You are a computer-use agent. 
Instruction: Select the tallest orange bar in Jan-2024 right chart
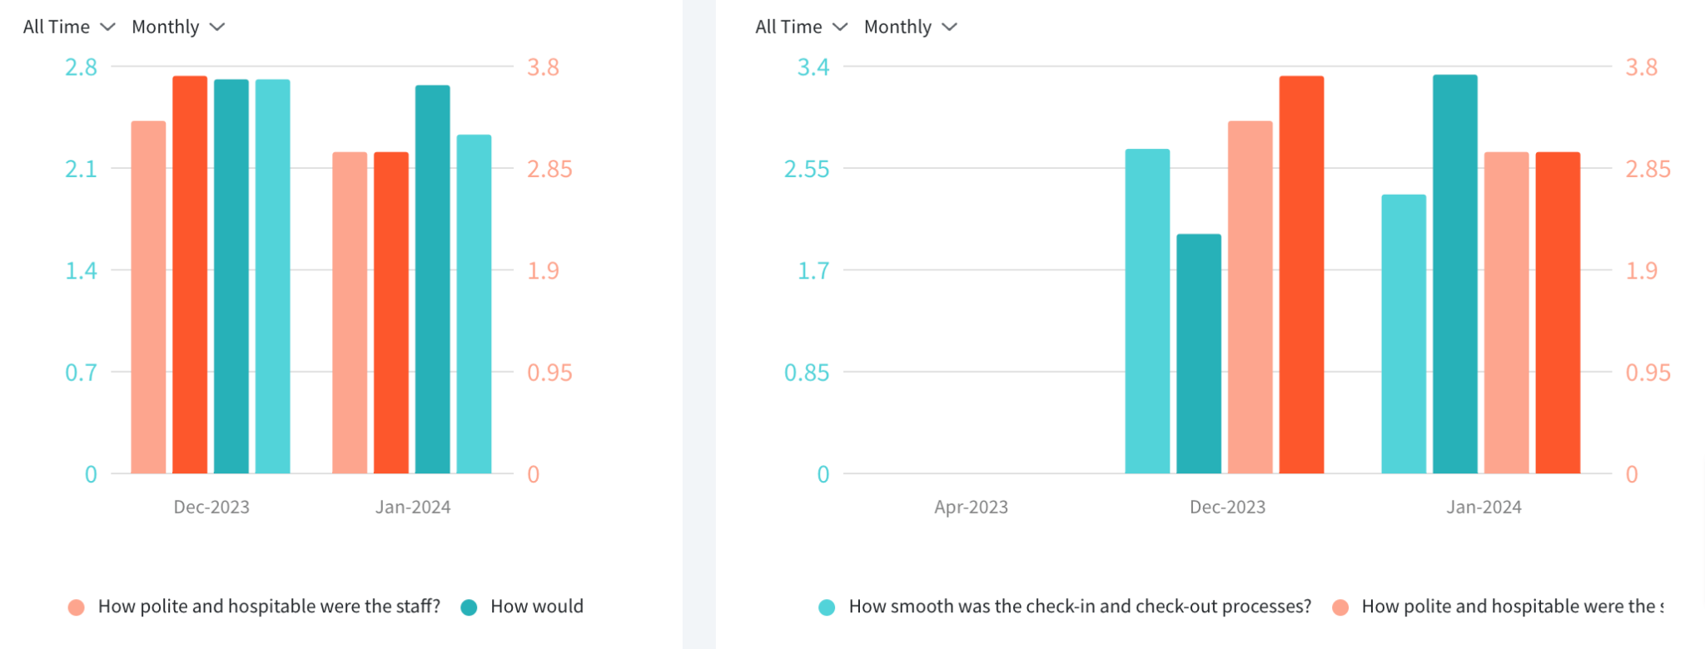click(1555, 316)
